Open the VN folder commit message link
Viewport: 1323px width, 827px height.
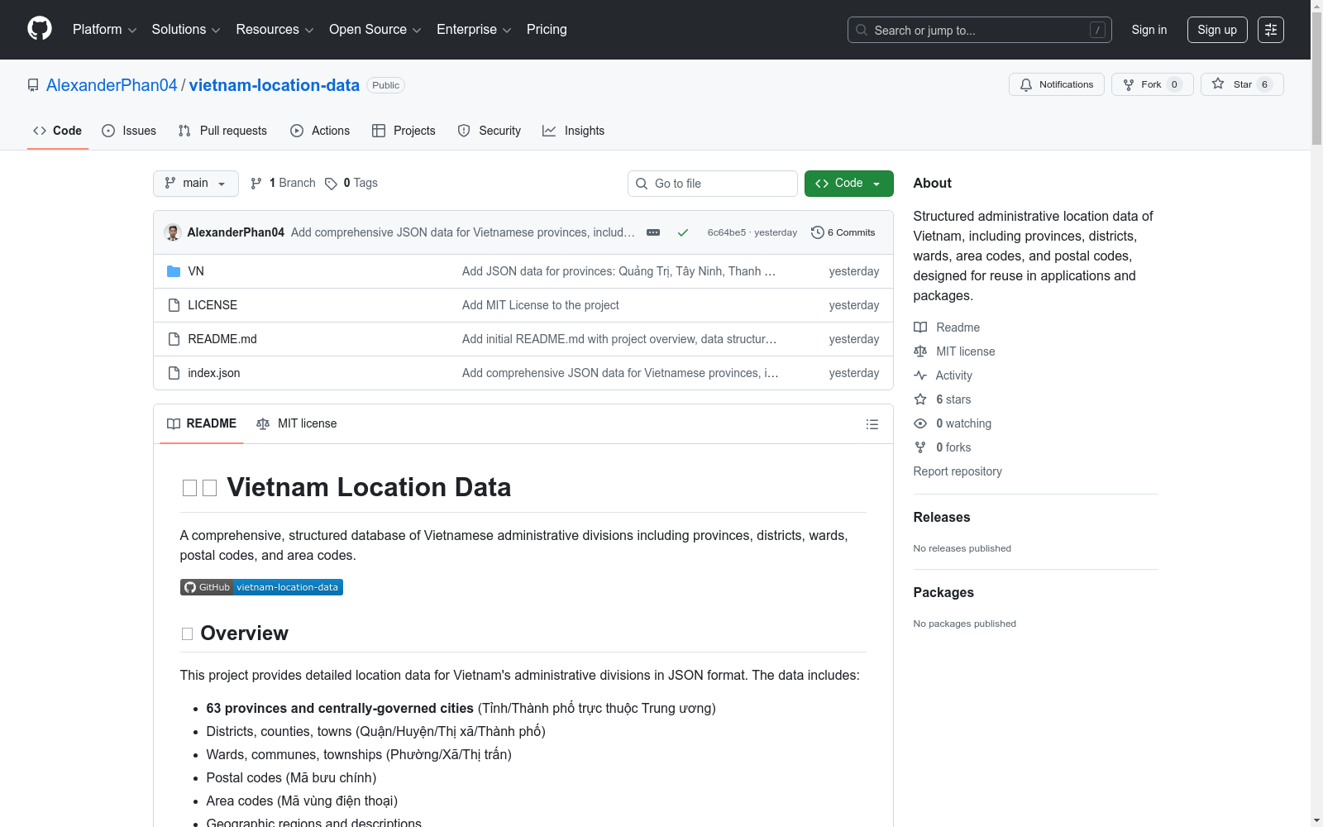[619, 271]
